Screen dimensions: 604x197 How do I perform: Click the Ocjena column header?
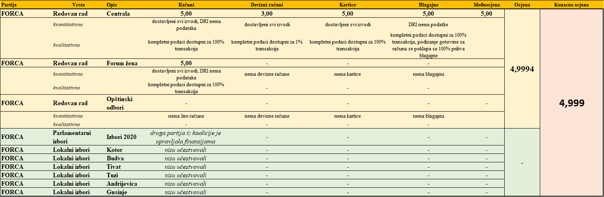click(522, 5)
